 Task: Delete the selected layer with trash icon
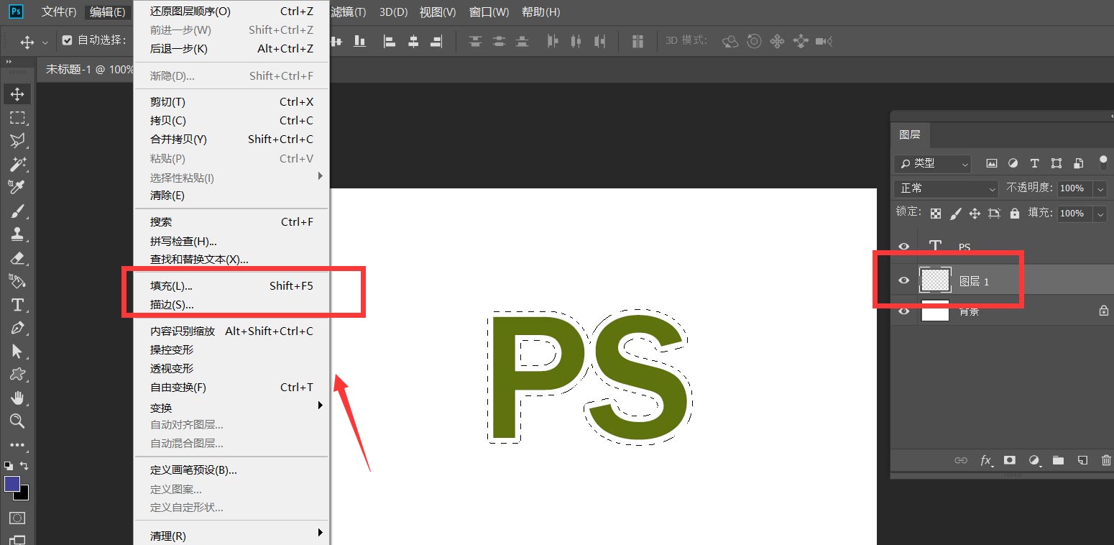pos(1106,460)
